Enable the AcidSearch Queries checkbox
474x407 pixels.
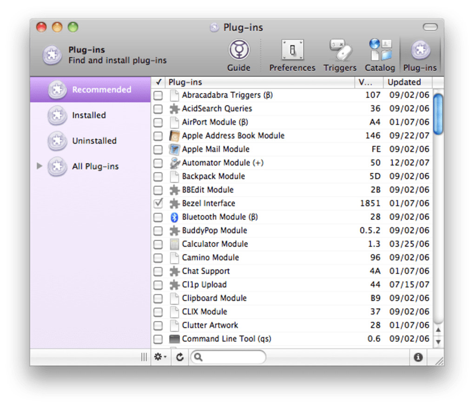(x=158, y=109)
